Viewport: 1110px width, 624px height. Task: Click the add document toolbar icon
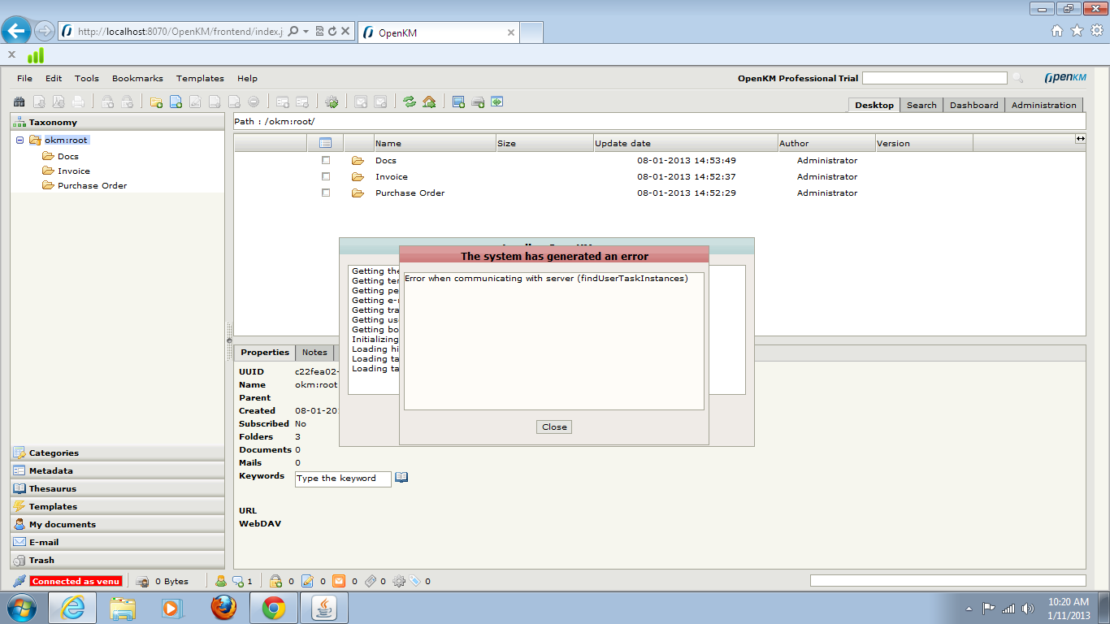176,102
